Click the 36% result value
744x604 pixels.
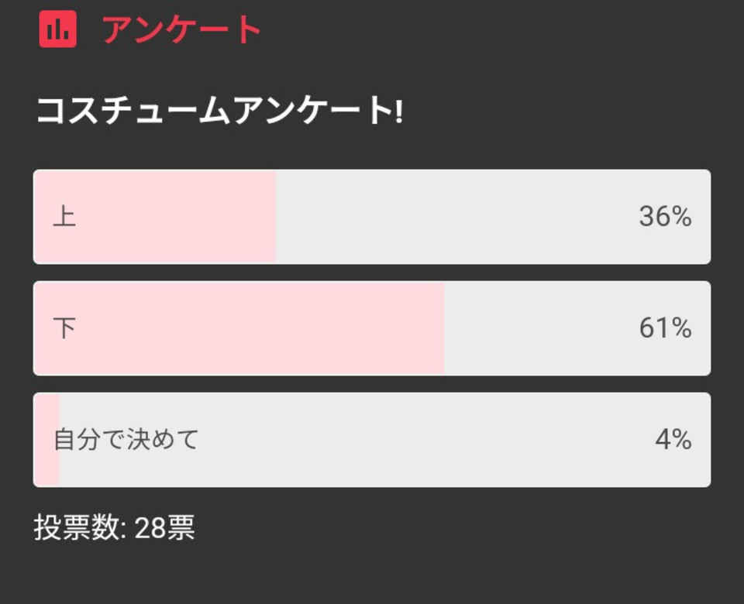[665, 216]
